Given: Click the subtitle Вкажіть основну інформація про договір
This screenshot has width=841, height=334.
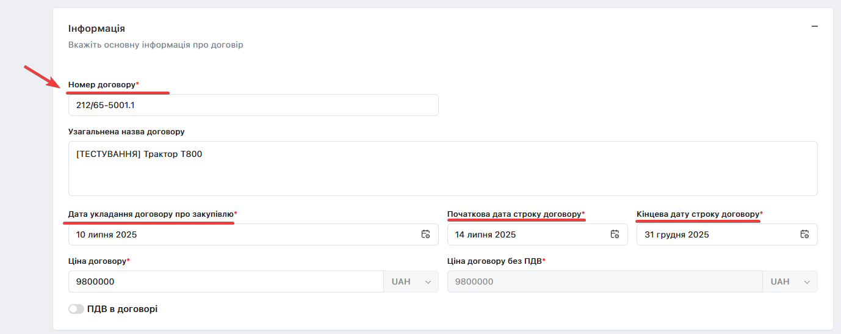Looking at the screenshot, I should (156, 45).
